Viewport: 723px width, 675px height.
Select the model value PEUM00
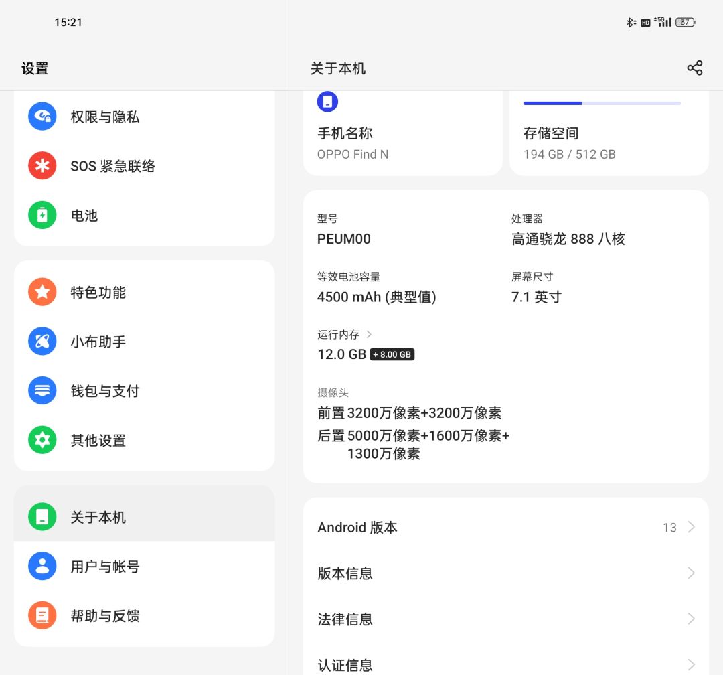point(344,239)
